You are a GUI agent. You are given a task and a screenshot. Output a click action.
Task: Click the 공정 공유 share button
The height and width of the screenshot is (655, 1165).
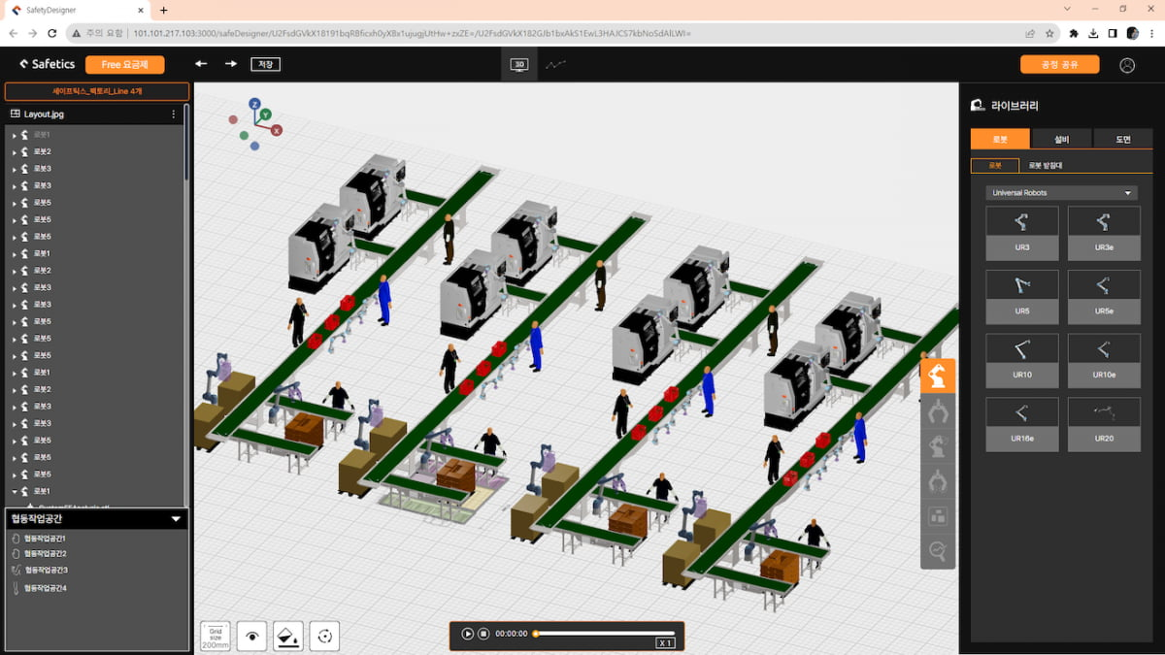(x=1059, y=65)
